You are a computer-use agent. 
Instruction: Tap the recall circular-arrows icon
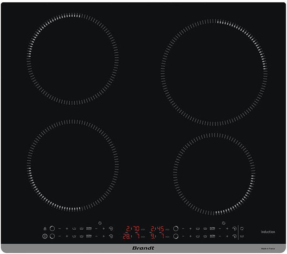coord(242,228)
